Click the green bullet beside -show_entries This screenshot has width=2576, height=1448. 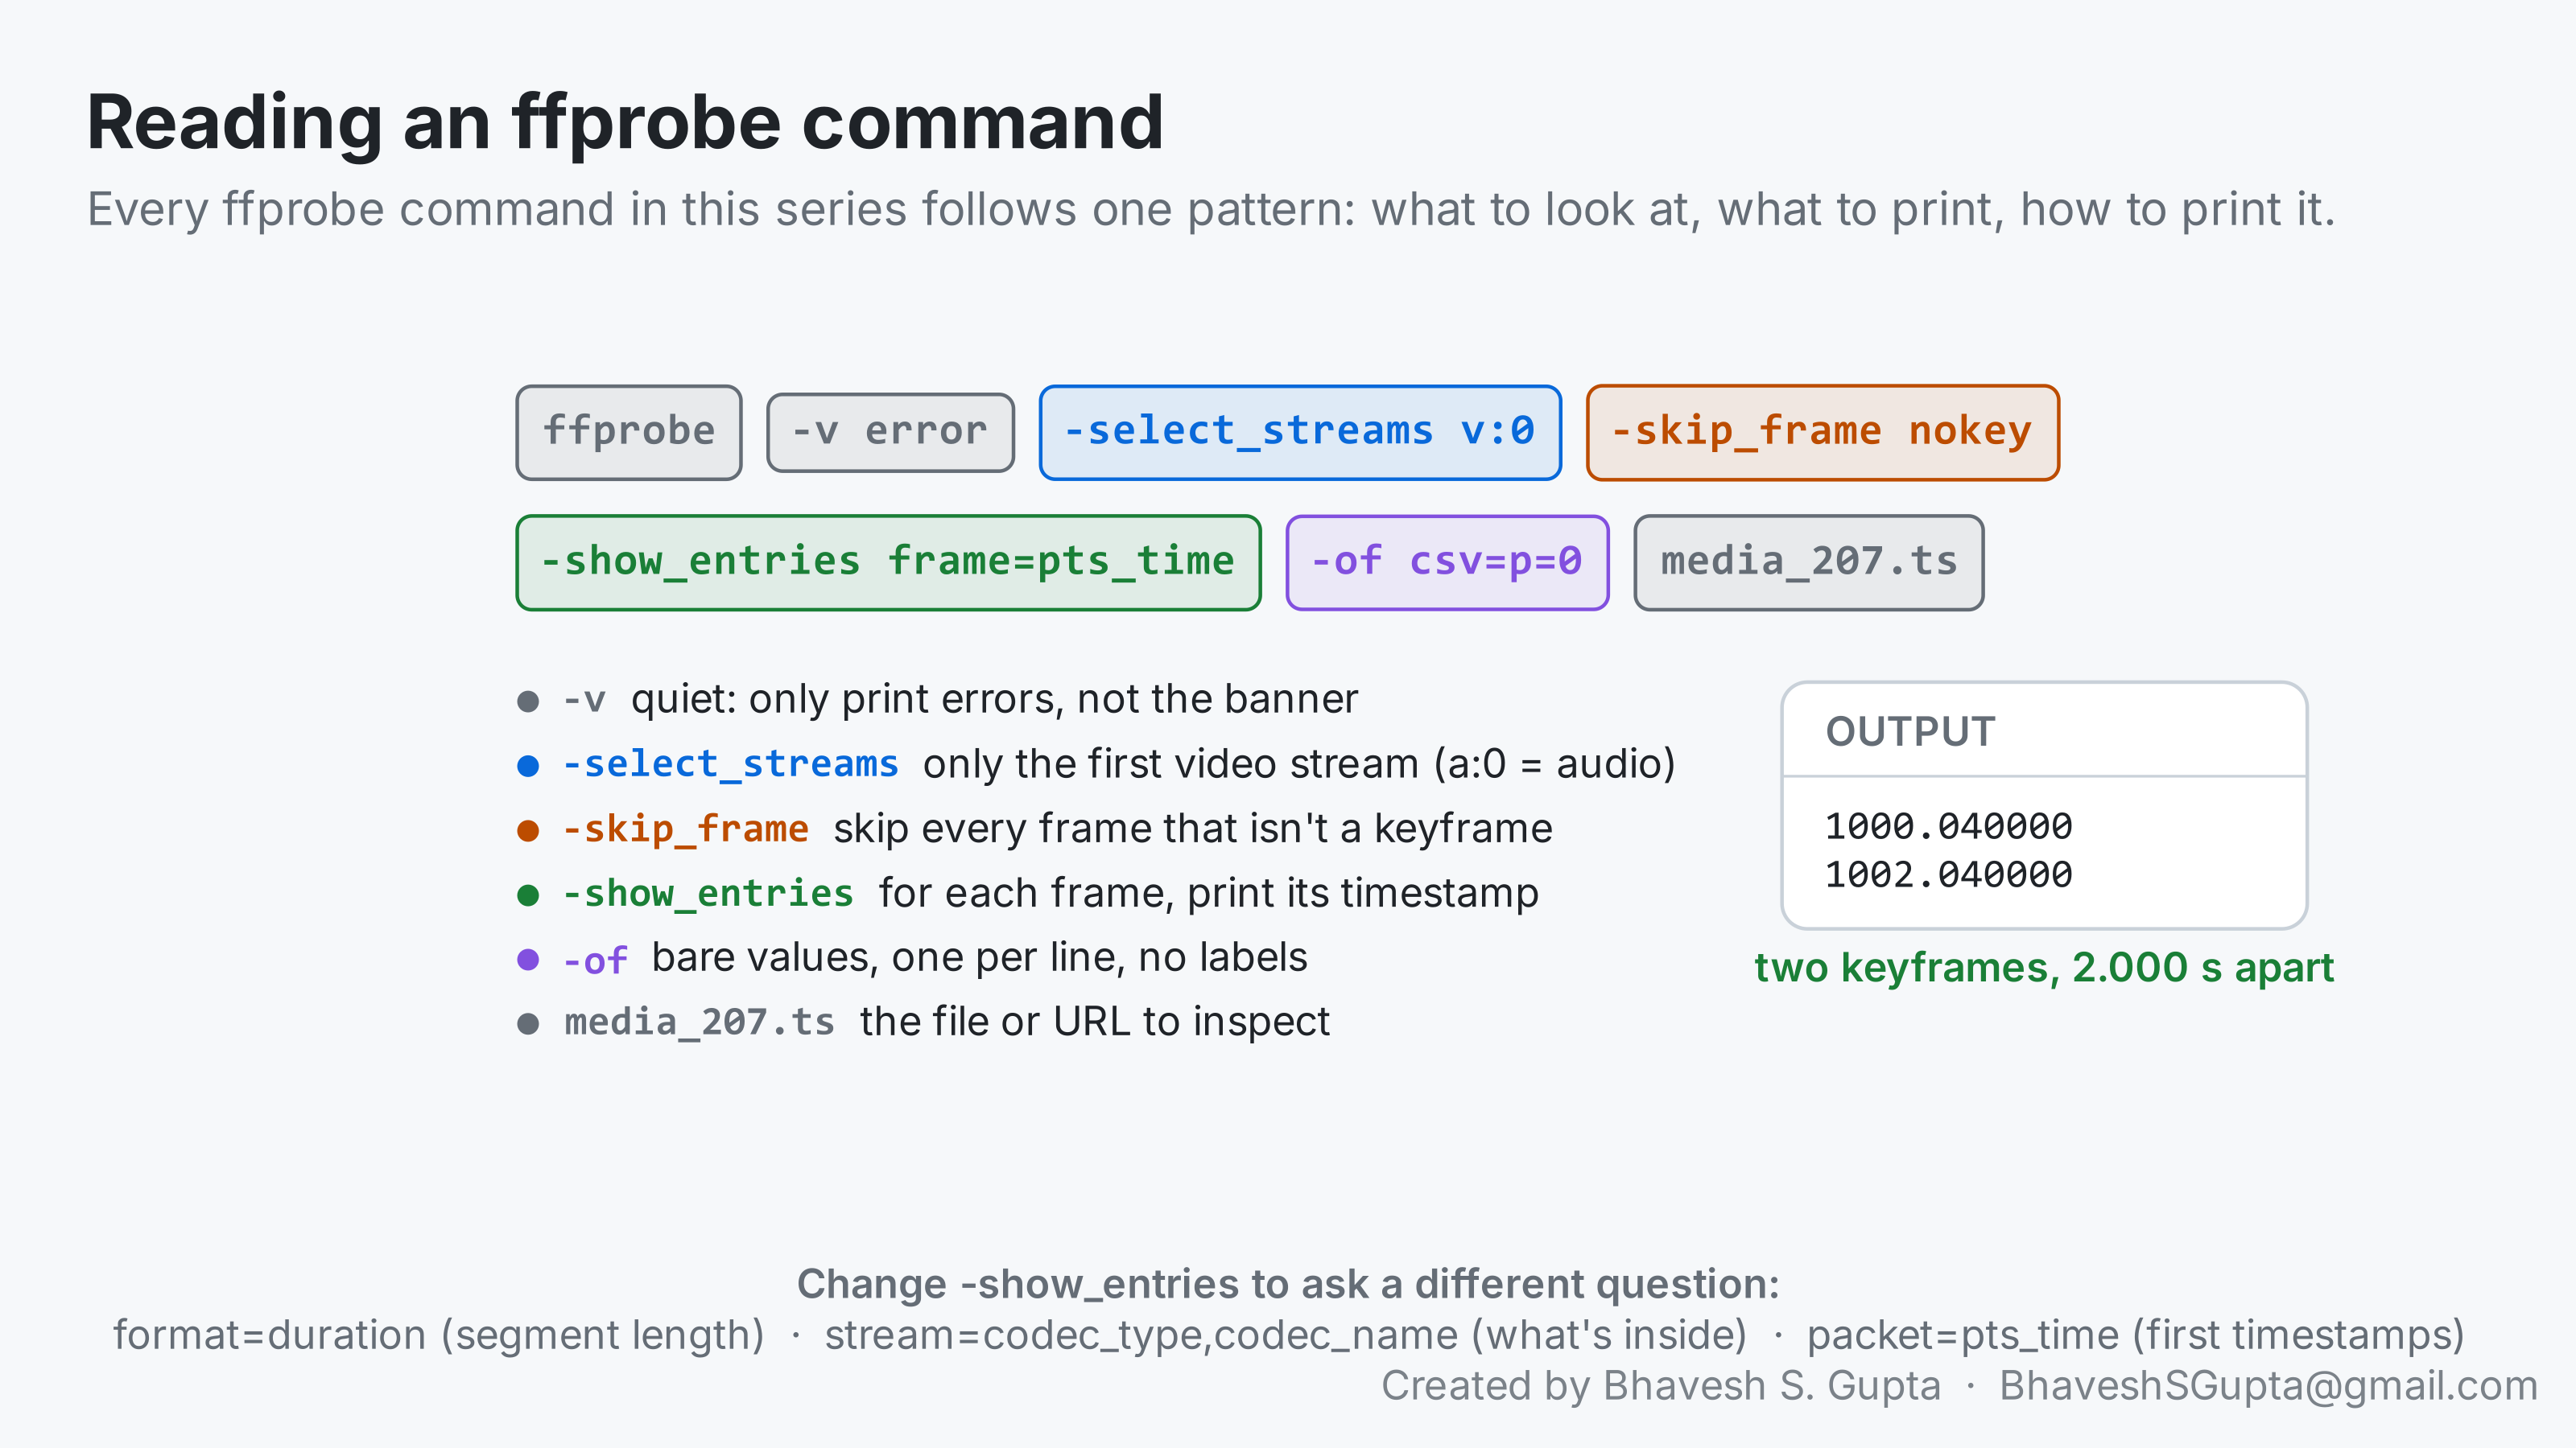(x=528, y=895)
